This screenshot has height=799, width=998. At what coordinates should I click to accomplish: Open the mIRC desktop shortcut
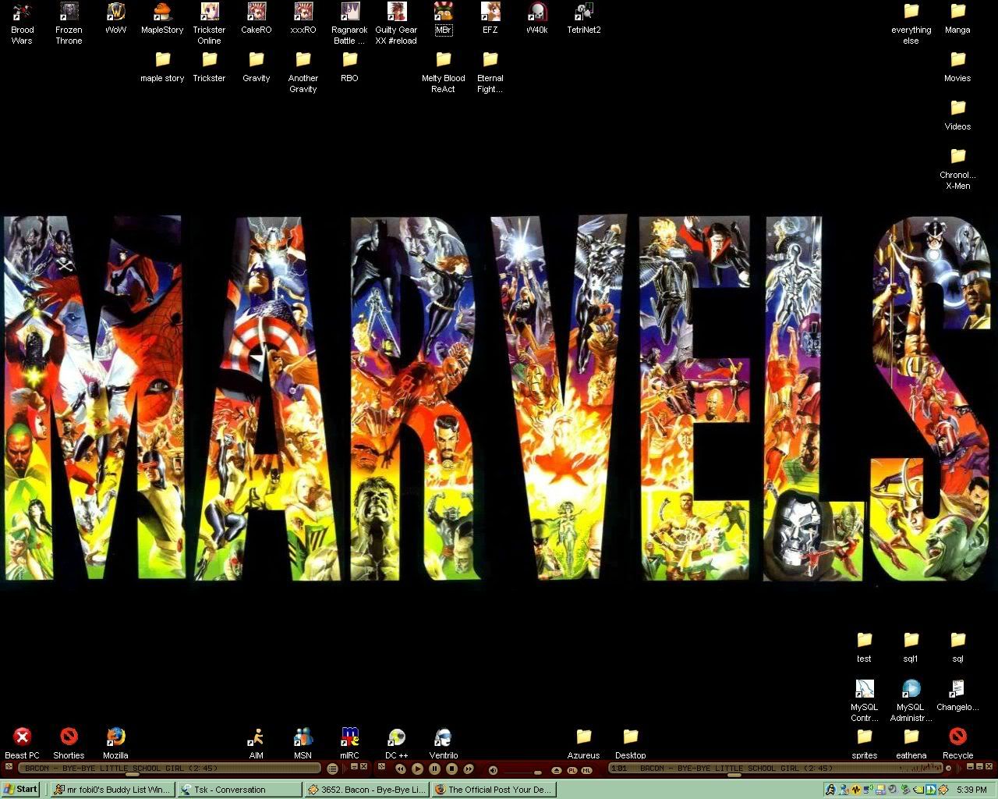point(349,744)
